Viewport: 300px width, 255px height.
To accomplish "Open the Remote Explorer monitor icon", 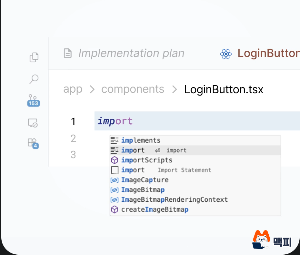I will [x=33, y=123].
